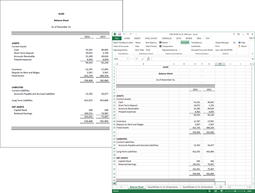Screen dimensions: 255x193
Task: Switch to ReadTBData 12-31-2014printout sheet tab
Action: [x=163, y=187]
